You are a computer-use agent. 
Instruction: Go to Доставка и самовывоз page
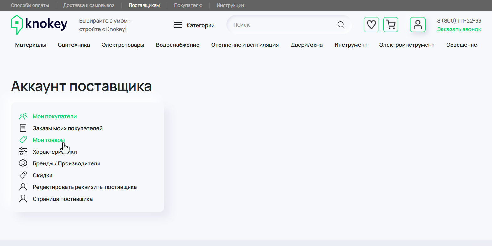click(89, 5)
